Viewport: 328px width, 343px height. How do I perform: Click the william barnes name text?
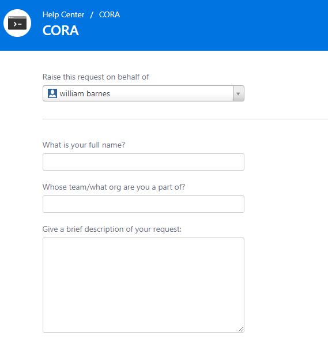(x=85, y=93)
